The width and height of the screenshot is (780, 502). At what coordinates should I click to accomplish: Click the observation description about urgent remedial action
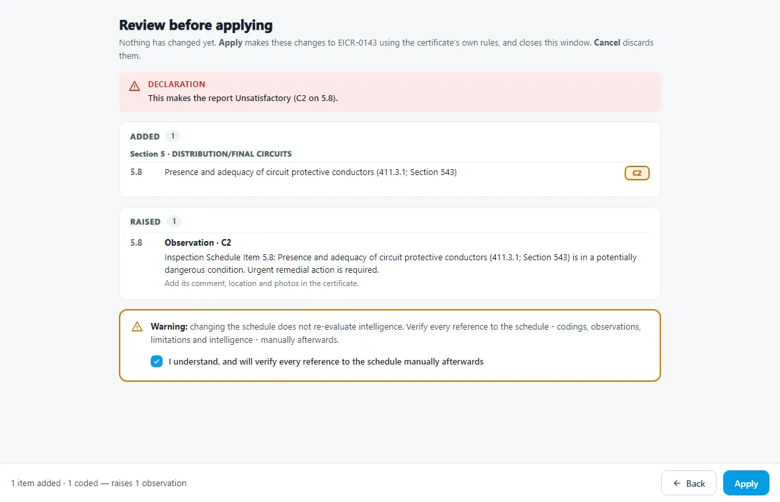401,264
